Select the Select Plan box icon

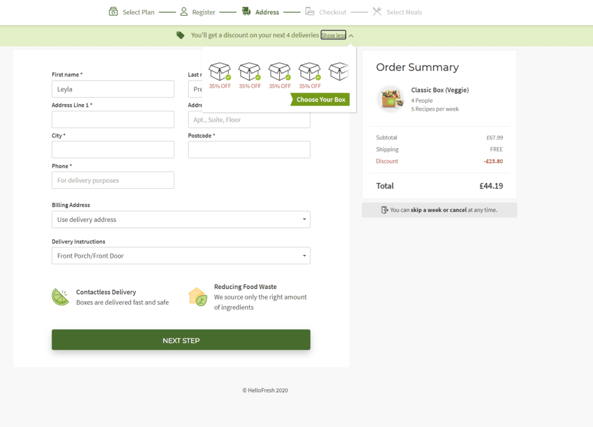click(114, 11)
